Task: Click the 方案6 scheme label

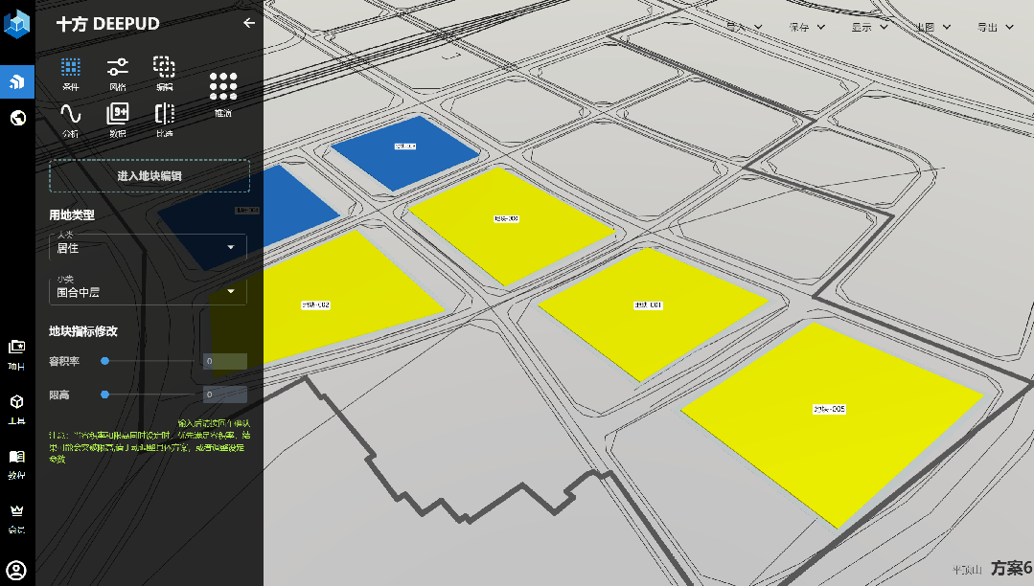Action: (x=1011, y=568)
